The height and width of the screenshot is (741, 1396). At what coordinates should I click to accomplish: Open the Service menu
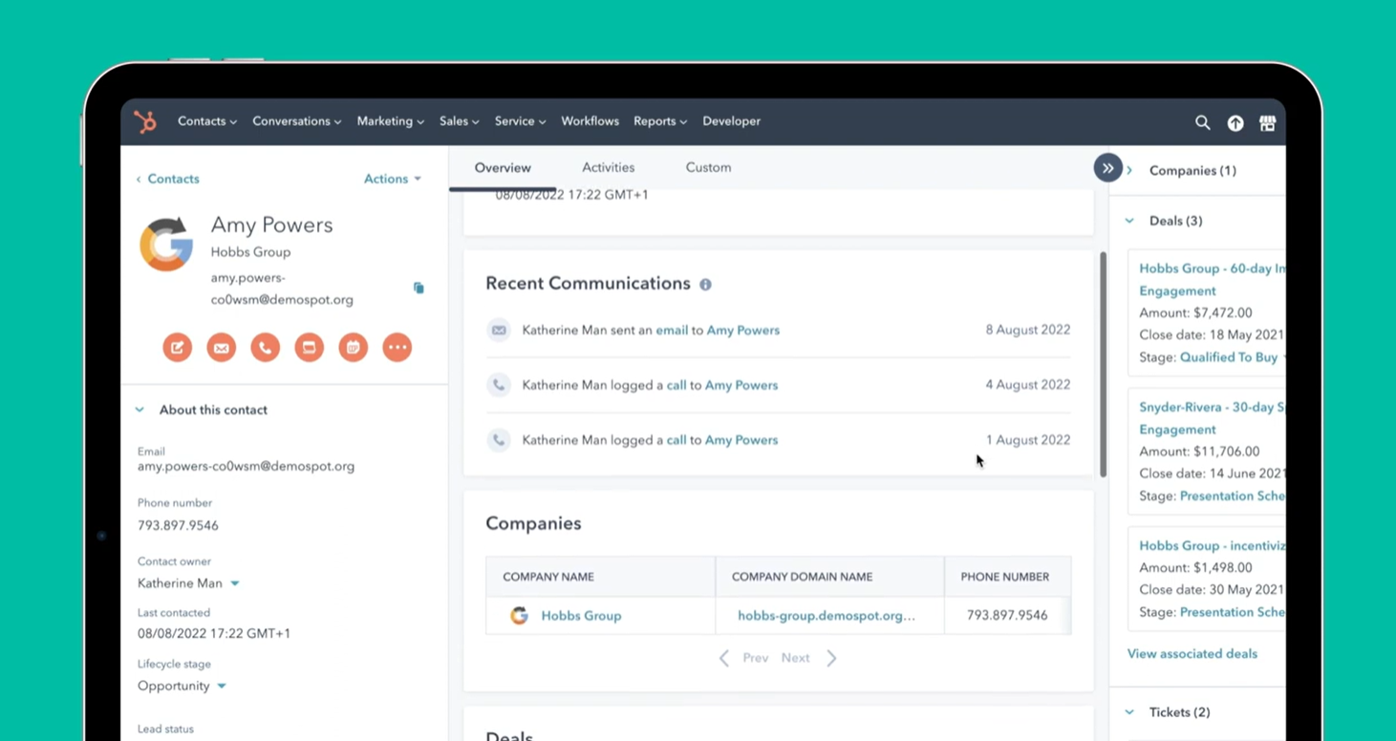(521, 121)
